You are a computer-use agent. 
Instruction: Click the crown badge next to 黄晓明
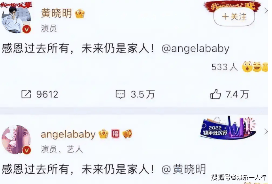(x=80, y=13)
